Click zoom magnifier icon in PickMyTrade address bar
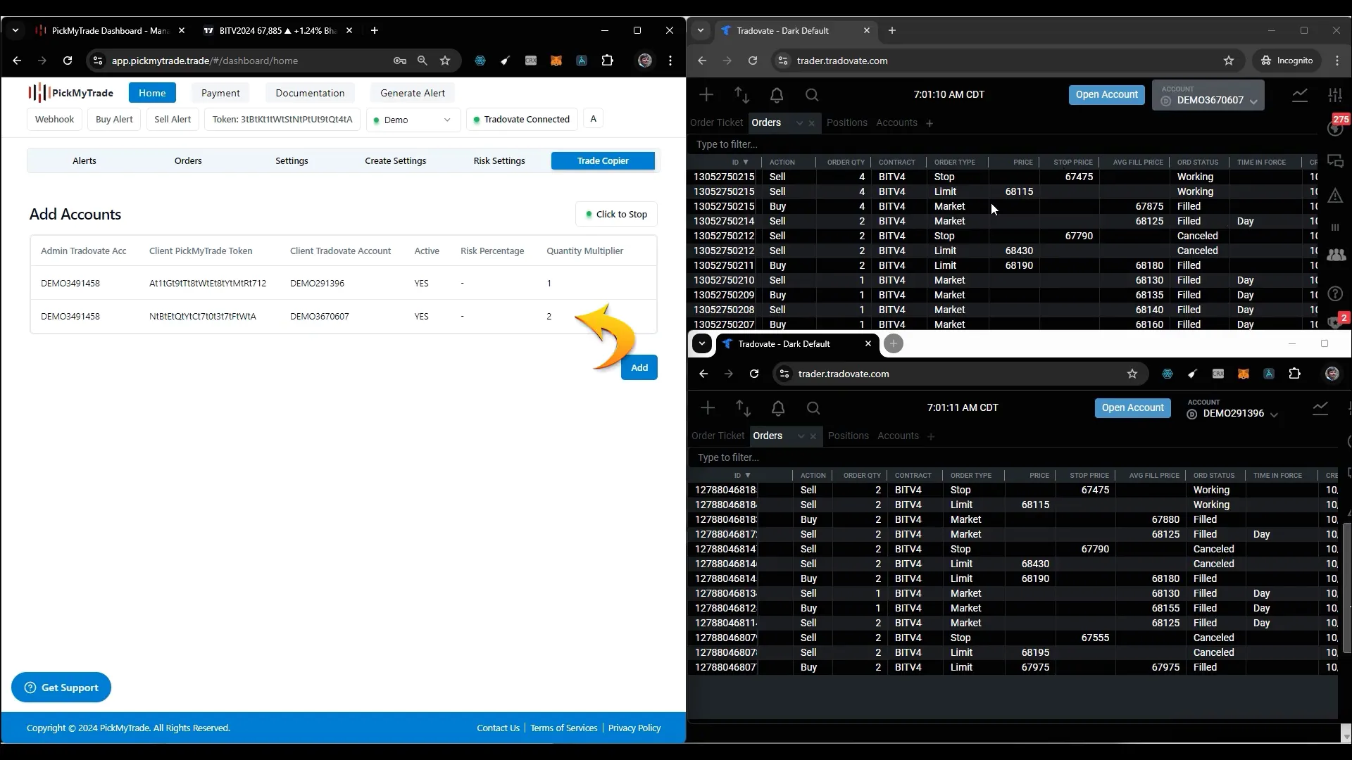1352x760 pixels. (423, 61)
